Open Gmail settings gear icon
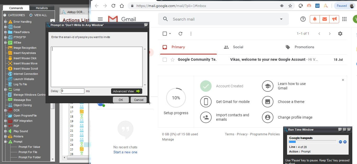 point(340,34)
